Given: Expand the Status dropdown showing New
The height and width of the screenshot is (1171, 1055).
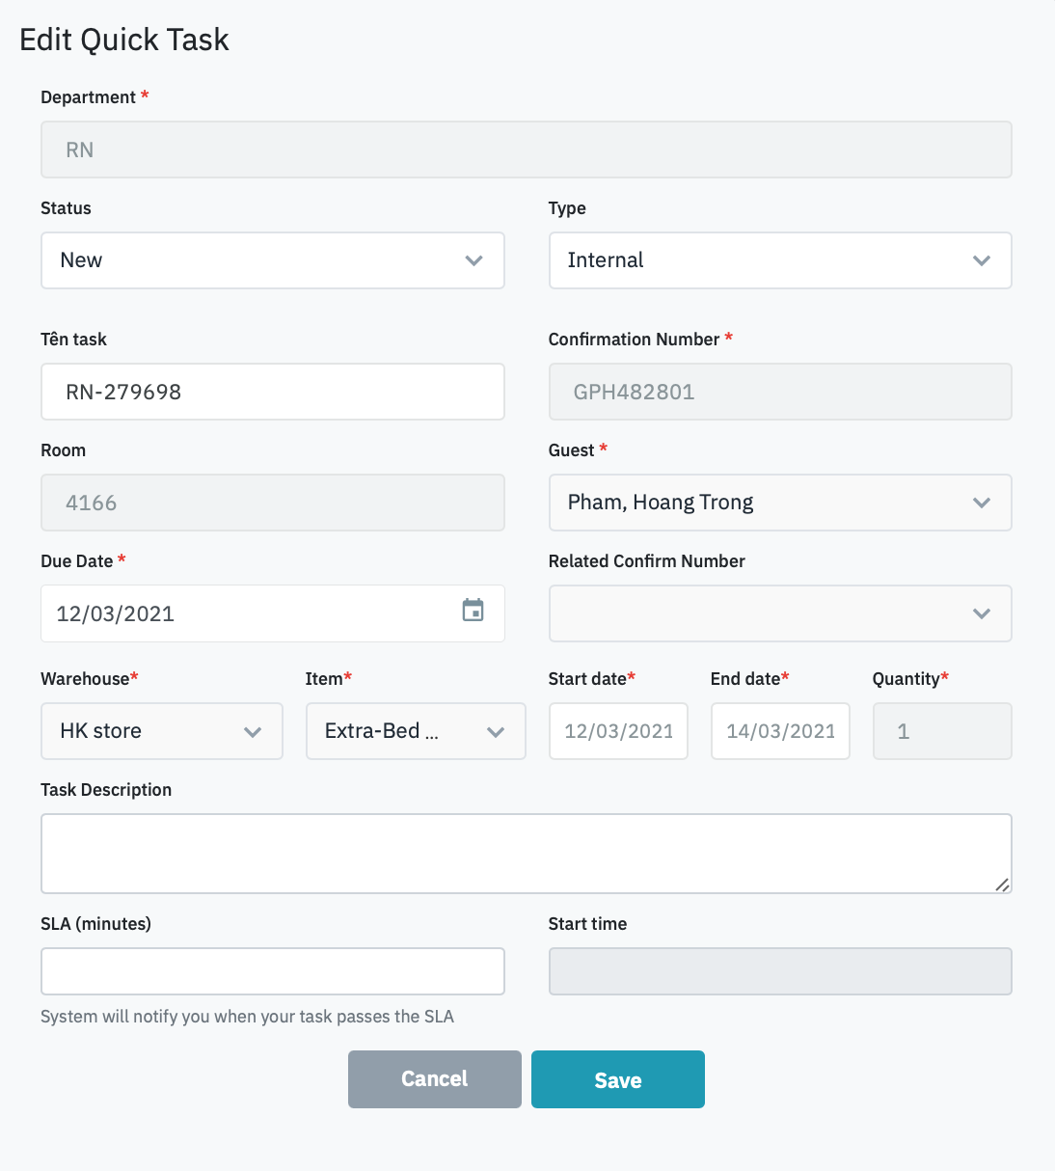Looking at the screenshot, I should pos(272,260).
